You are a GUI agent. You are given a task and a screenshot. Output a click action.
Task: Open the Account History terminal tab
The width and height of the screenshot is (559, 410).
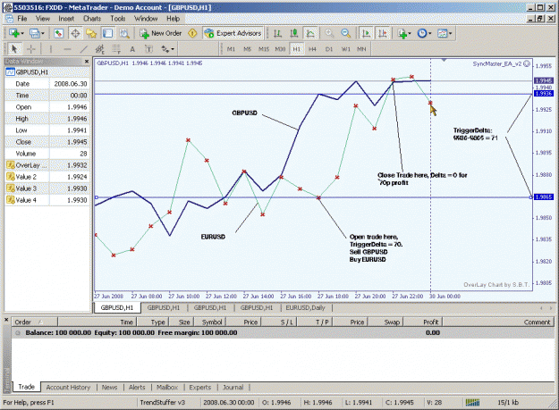(68, 388)
